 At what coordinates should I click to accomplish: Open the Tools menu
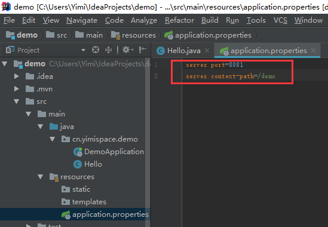256,20
